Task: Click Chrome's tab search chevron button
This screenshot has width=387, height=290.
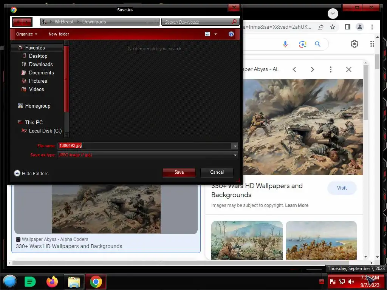Action: tap(333, 13)
